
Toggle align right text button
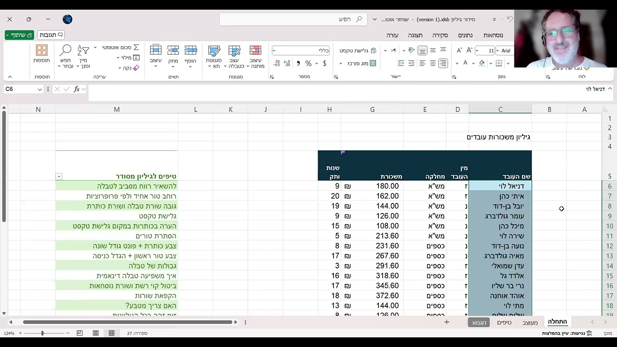click(x=443, y=63)
